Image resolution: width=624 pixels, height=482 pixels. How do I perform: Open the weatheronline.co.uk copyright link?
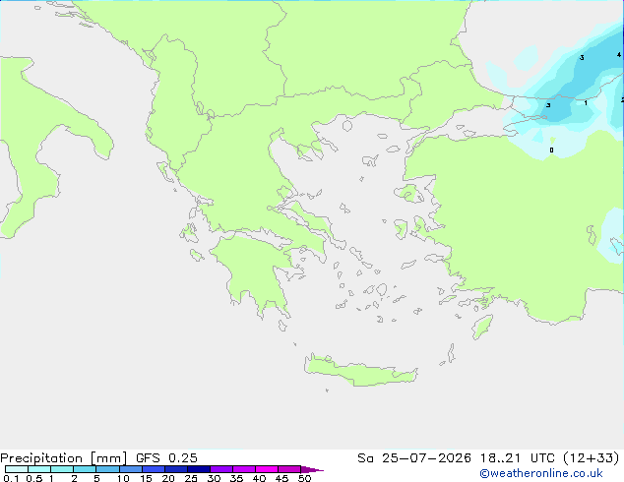541,473
